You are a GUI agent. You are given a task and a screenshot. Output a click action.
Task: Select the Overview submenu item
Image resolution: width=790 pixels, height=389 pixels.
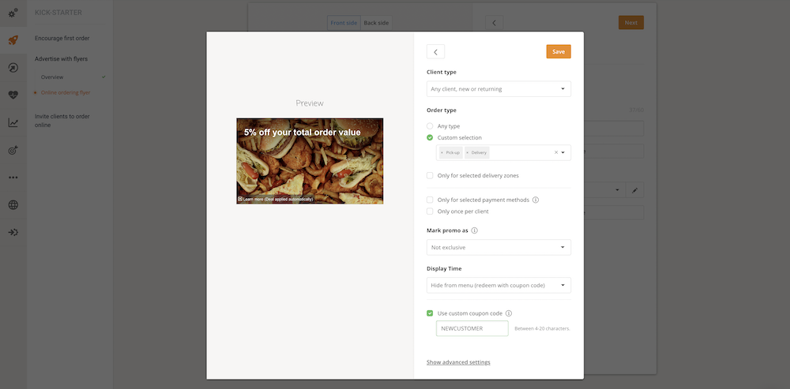52,77
